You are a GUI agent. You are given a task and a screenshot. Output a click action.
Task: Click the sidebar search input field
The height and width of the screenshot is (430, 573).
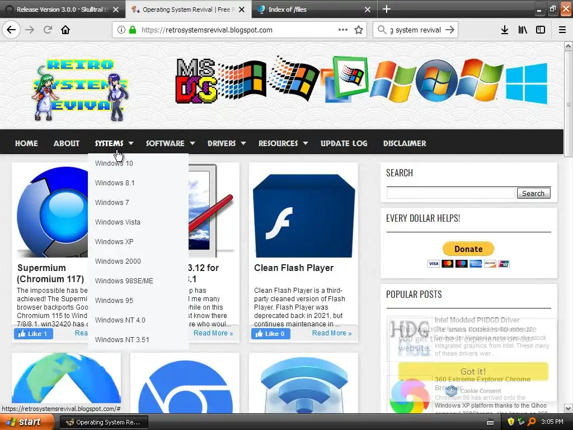450,193
